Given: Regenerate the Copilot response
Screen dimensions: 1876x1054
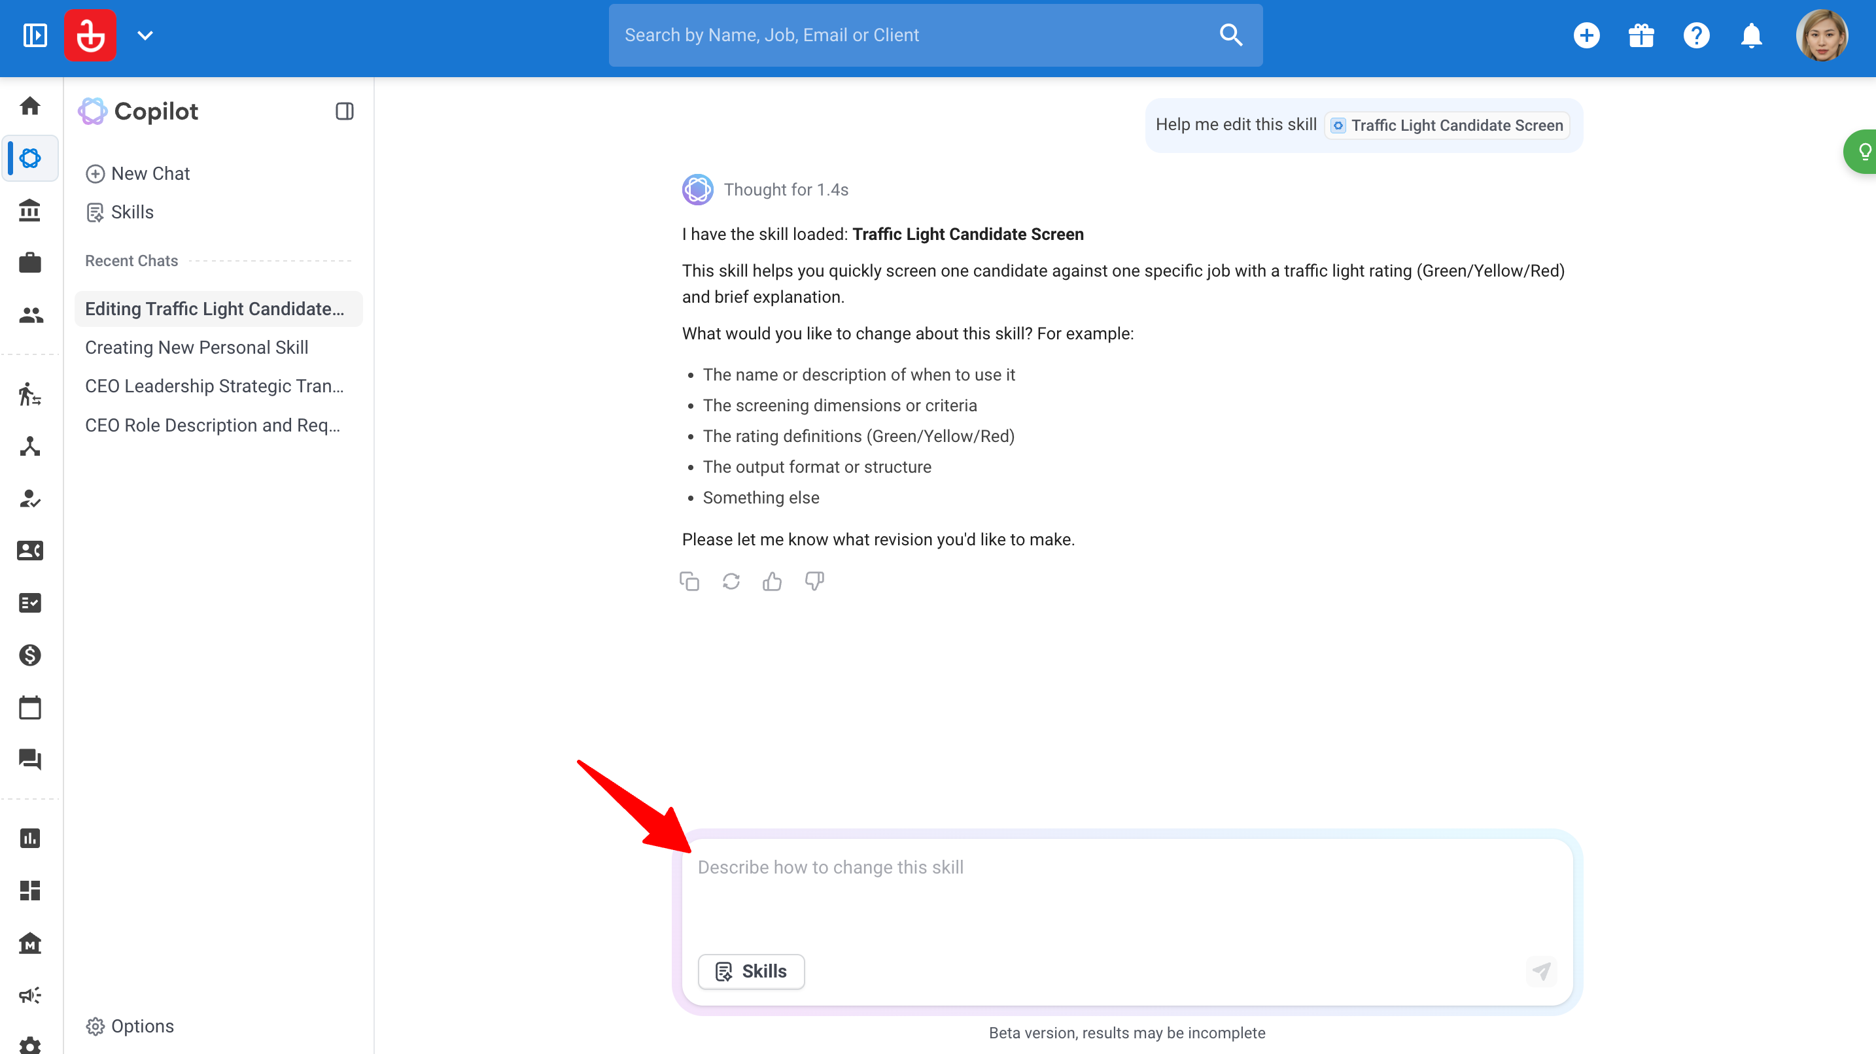Looking at the screenshot, I should [731, 581].
